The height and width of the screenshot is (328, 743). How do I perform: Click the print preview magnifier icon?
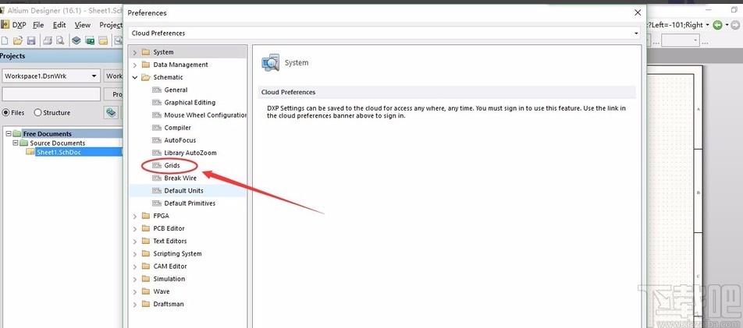coord(60,41)
